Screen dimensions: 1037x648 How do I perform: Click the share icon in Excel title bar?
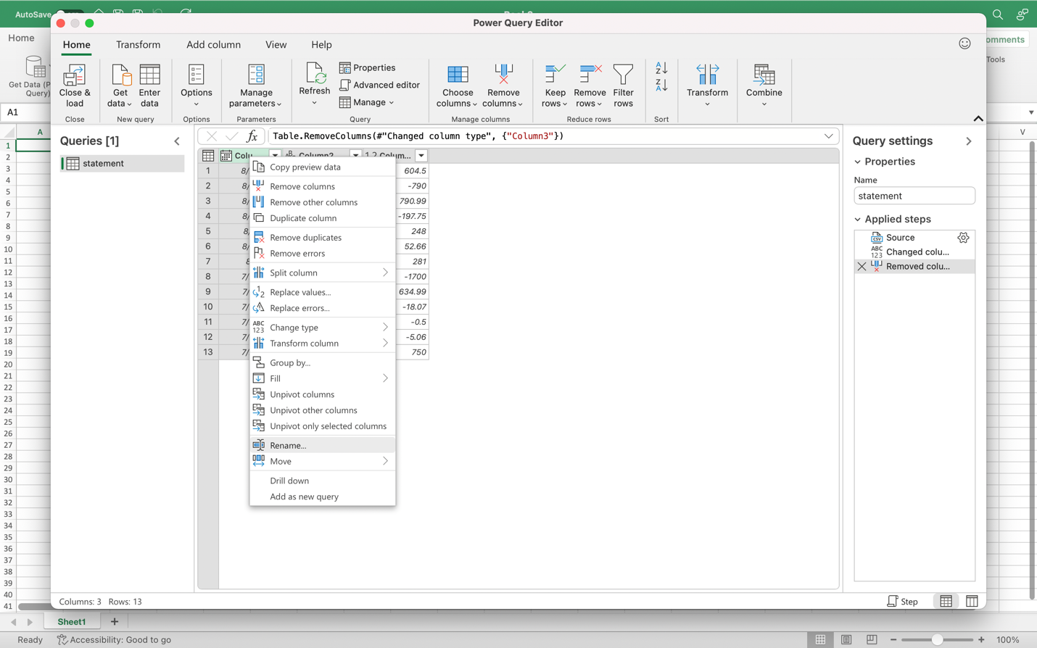[1022, 14]
